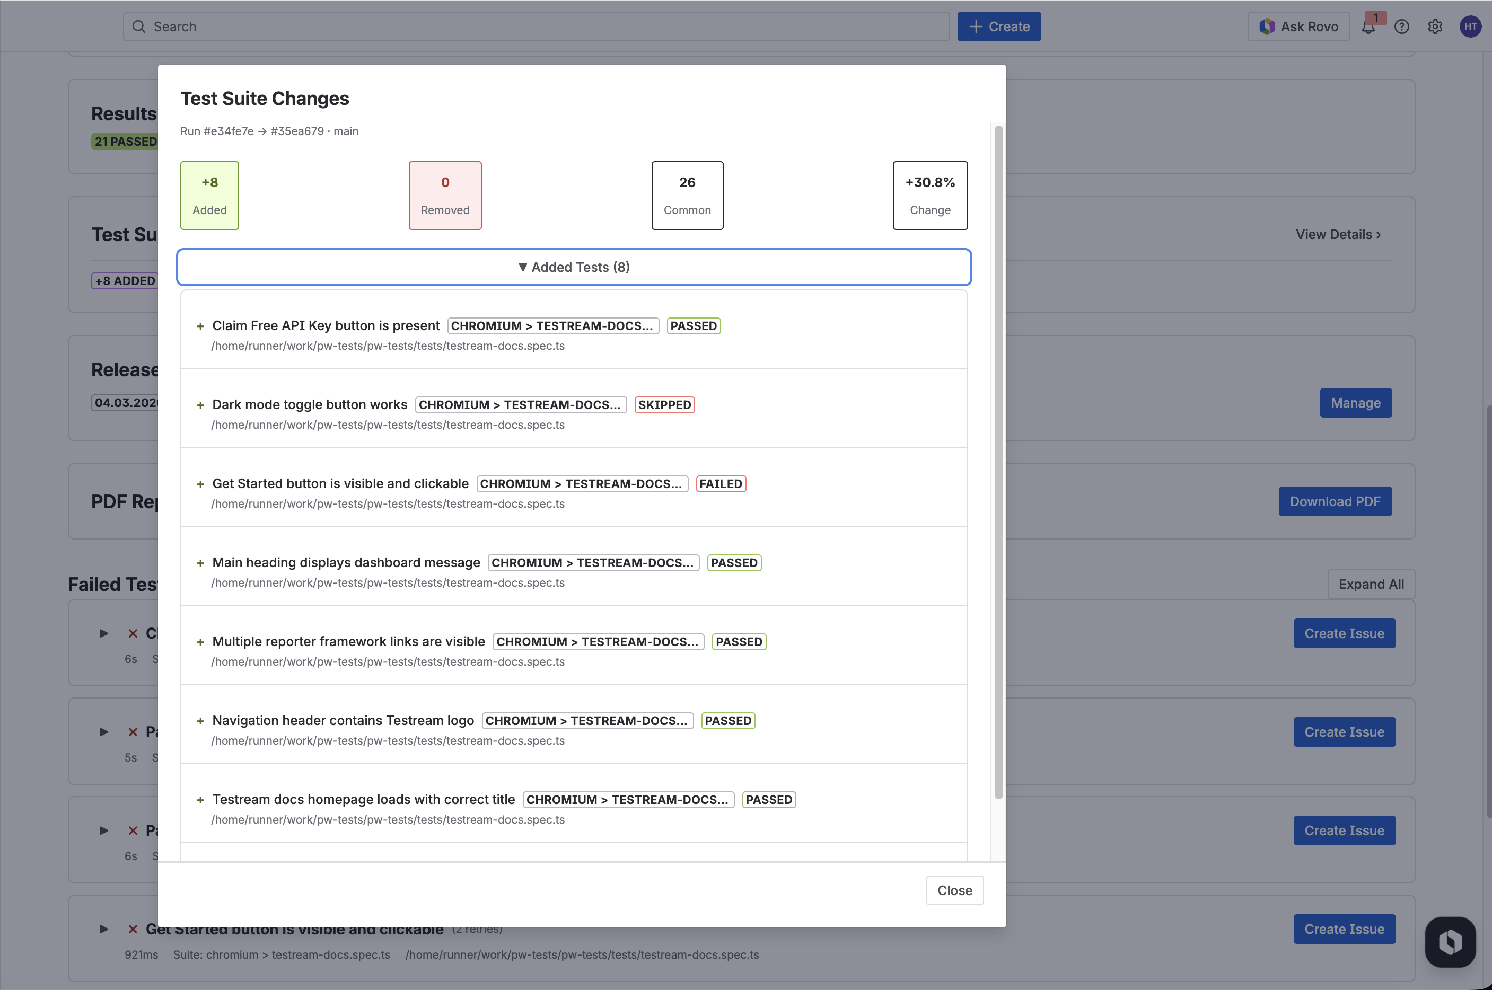This screenshot has width=1492, height=990.
Task: Click the 921ms duration in failed test row
Action: click(x=141, y=954)
